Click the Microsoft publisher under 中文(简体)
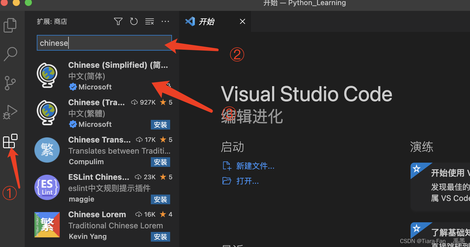470x247 pixels. [x=95, y=87]
